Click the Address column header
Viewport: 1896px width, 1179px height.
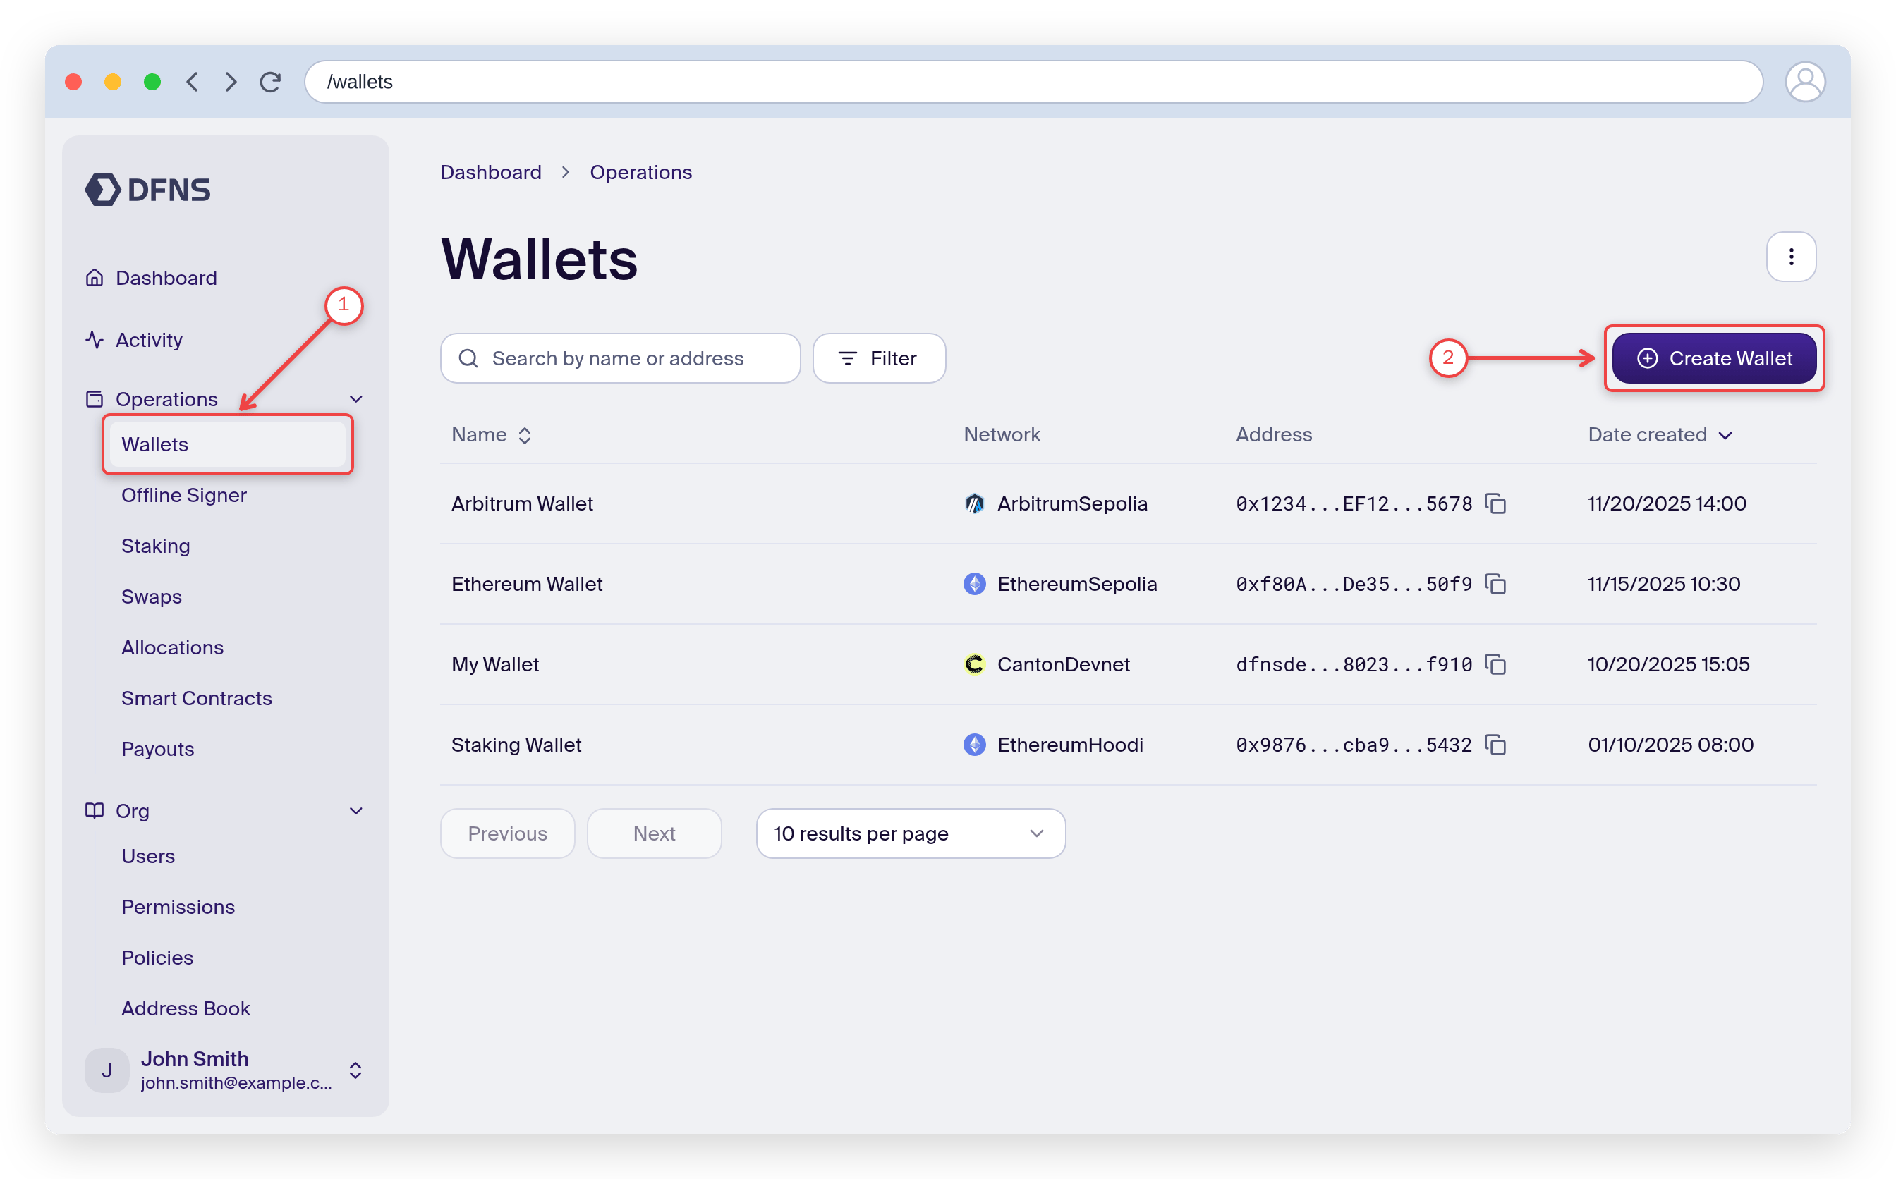(x=1274, y=435)
